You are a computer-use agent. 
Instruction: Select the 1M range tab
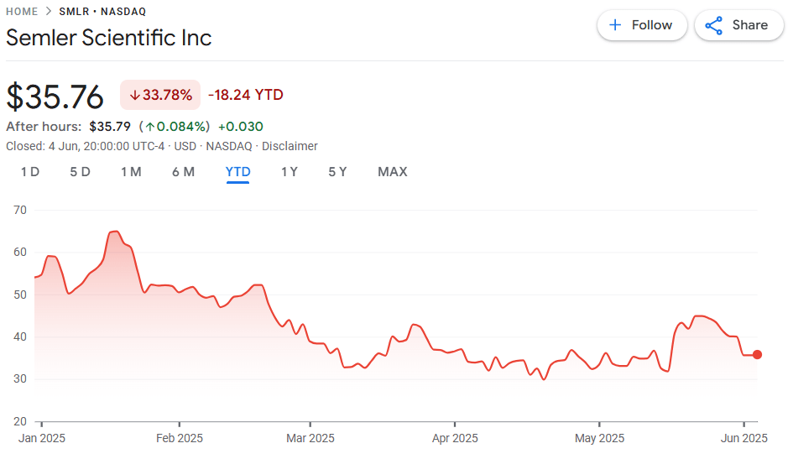click(x=130, y=172)
